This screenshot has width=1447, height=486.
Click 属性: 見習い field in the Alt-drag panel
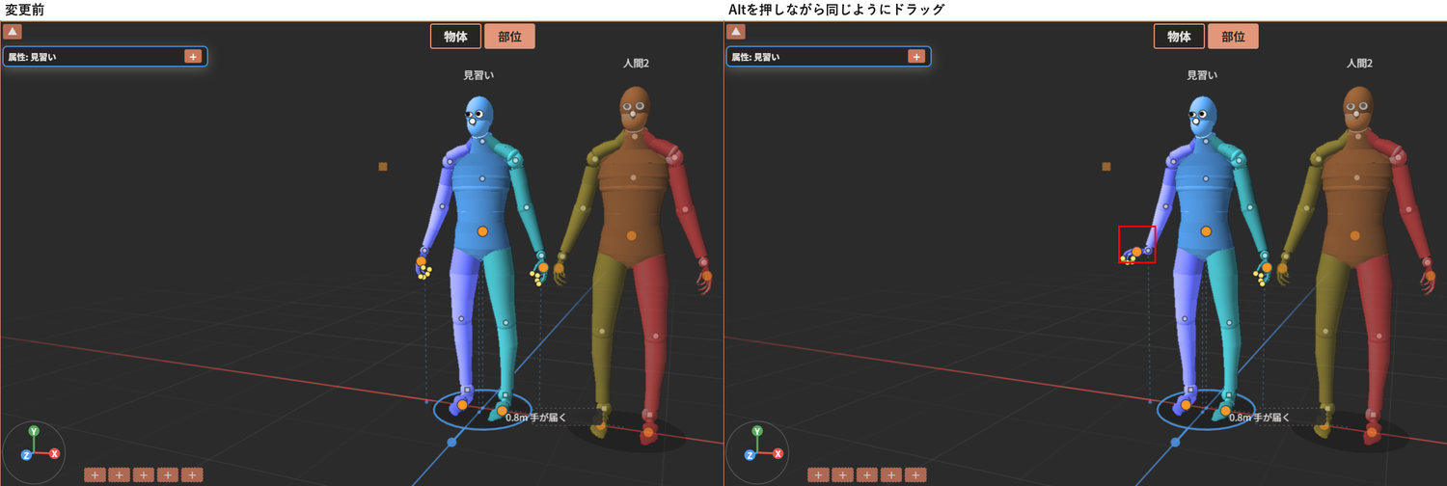click(829, 57)
